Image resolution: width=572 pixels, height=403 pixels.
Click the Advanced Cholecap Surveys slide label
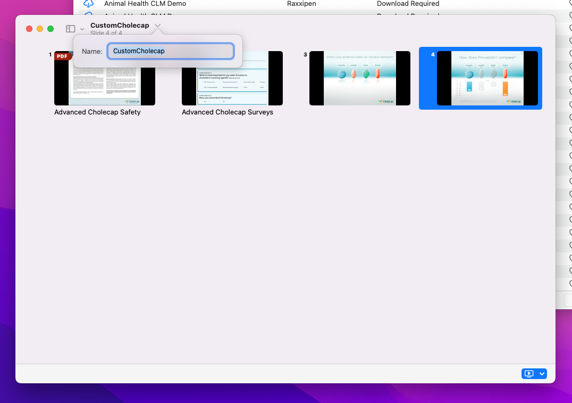[227, 112]
